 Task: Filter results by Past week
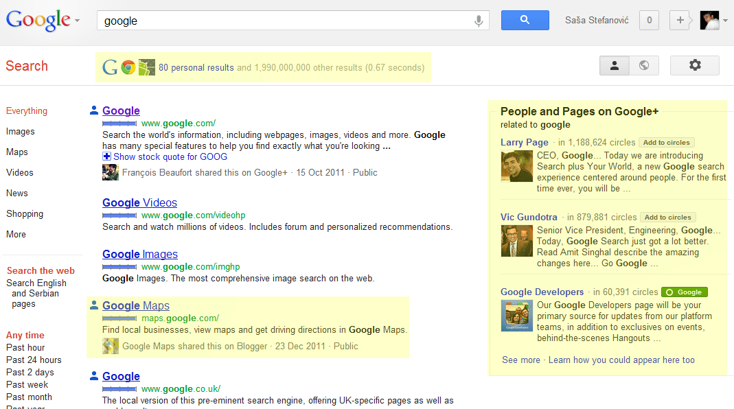click(27, 385)
